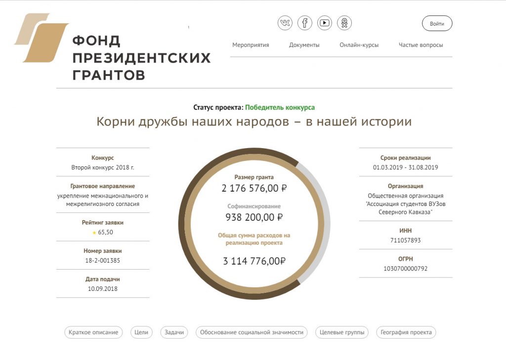This screenshot has width=506, height=356.
Task: Jump to Задачи section
Action: (174, 332)
